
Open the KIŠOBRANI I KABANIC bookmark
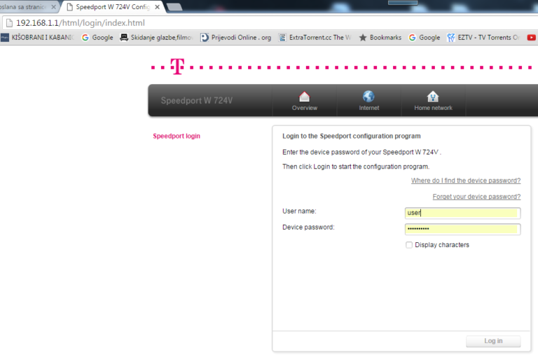tap(37, 37)
